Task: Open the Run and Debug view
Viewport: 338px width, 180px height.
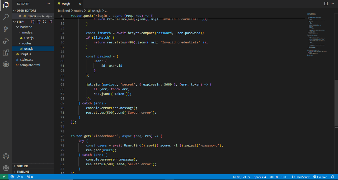Action: [6, 41]
